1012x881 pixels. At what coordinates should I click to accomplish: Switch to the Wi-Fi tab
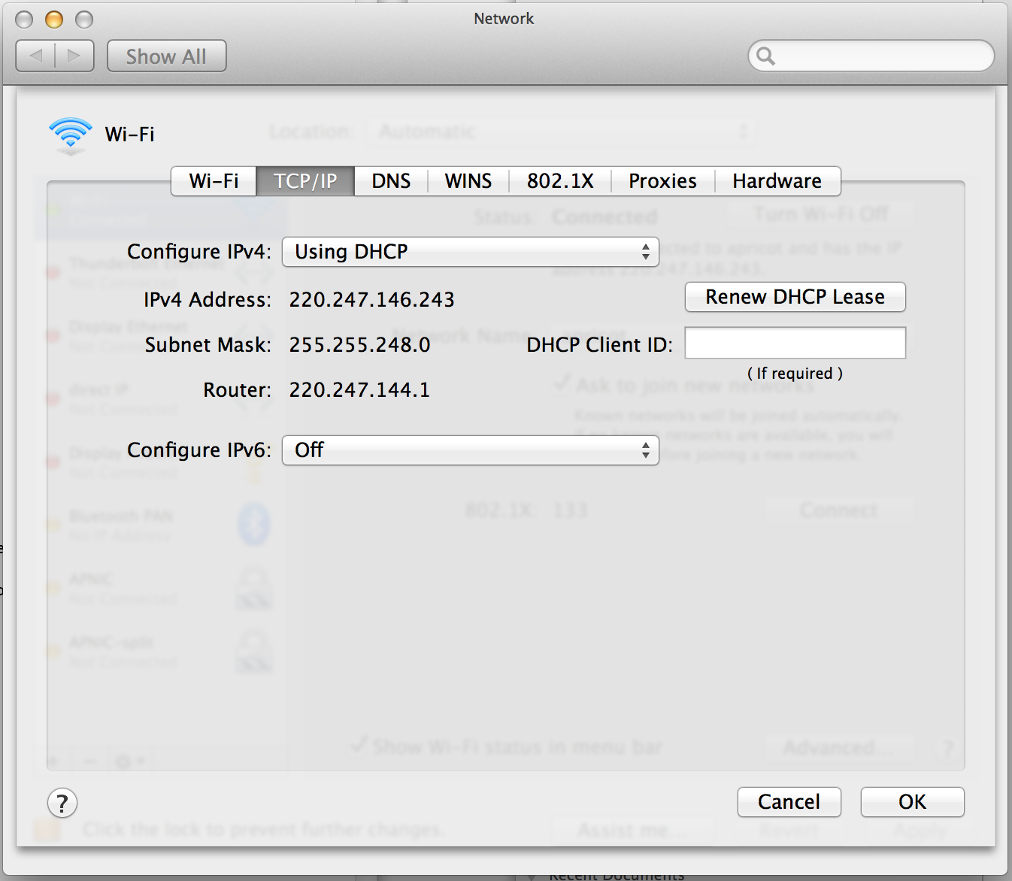coord(214,181)
